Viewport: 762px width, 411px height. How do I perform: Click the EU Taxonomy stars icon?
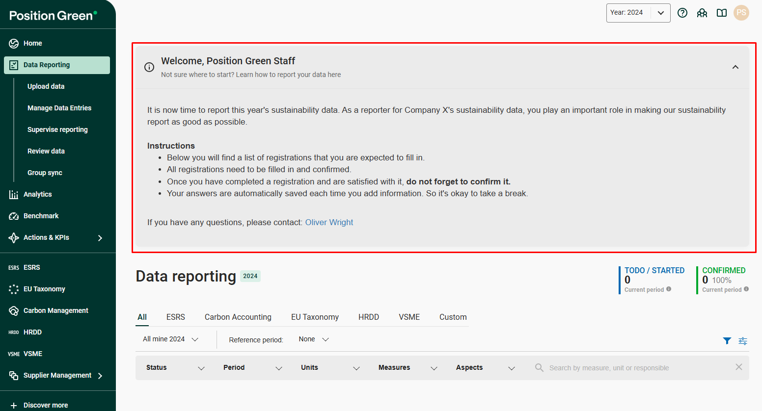click(14, 289)
